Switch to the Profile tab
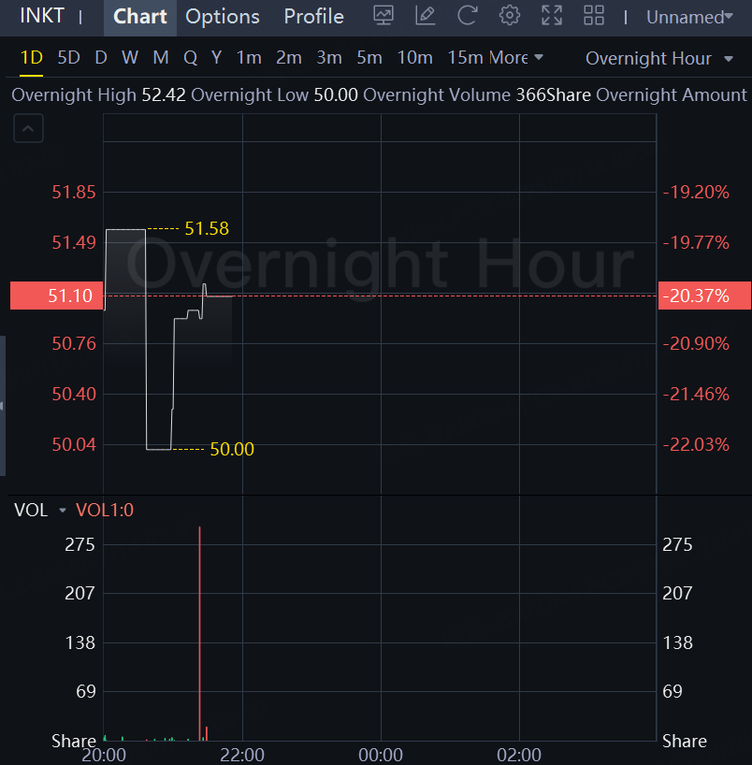This screenshot has height=765, width=752. click(313, 17)
